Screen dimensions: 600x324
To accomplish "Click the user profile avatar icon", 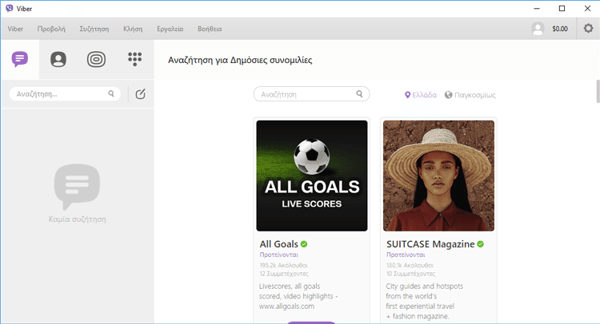I will coord(538,29).
